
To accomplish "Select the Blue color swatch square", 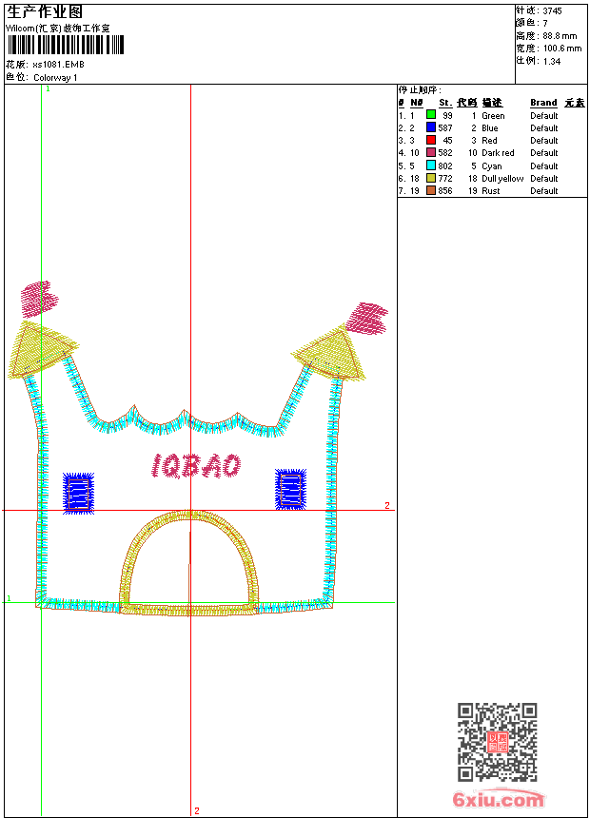I will coord(431,127).
